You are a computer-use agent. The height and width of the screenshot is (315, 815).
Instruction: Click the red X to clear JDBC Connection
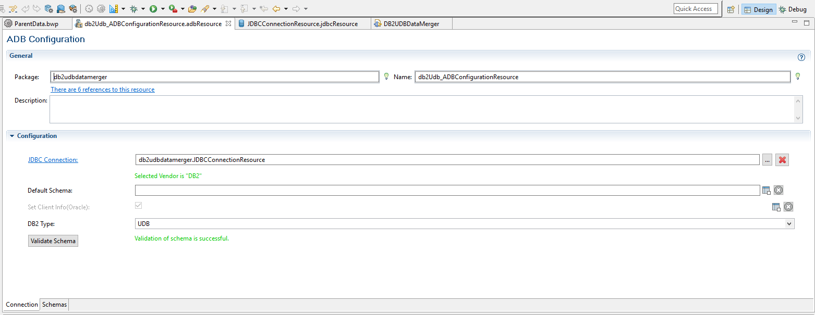pos(782,160)
